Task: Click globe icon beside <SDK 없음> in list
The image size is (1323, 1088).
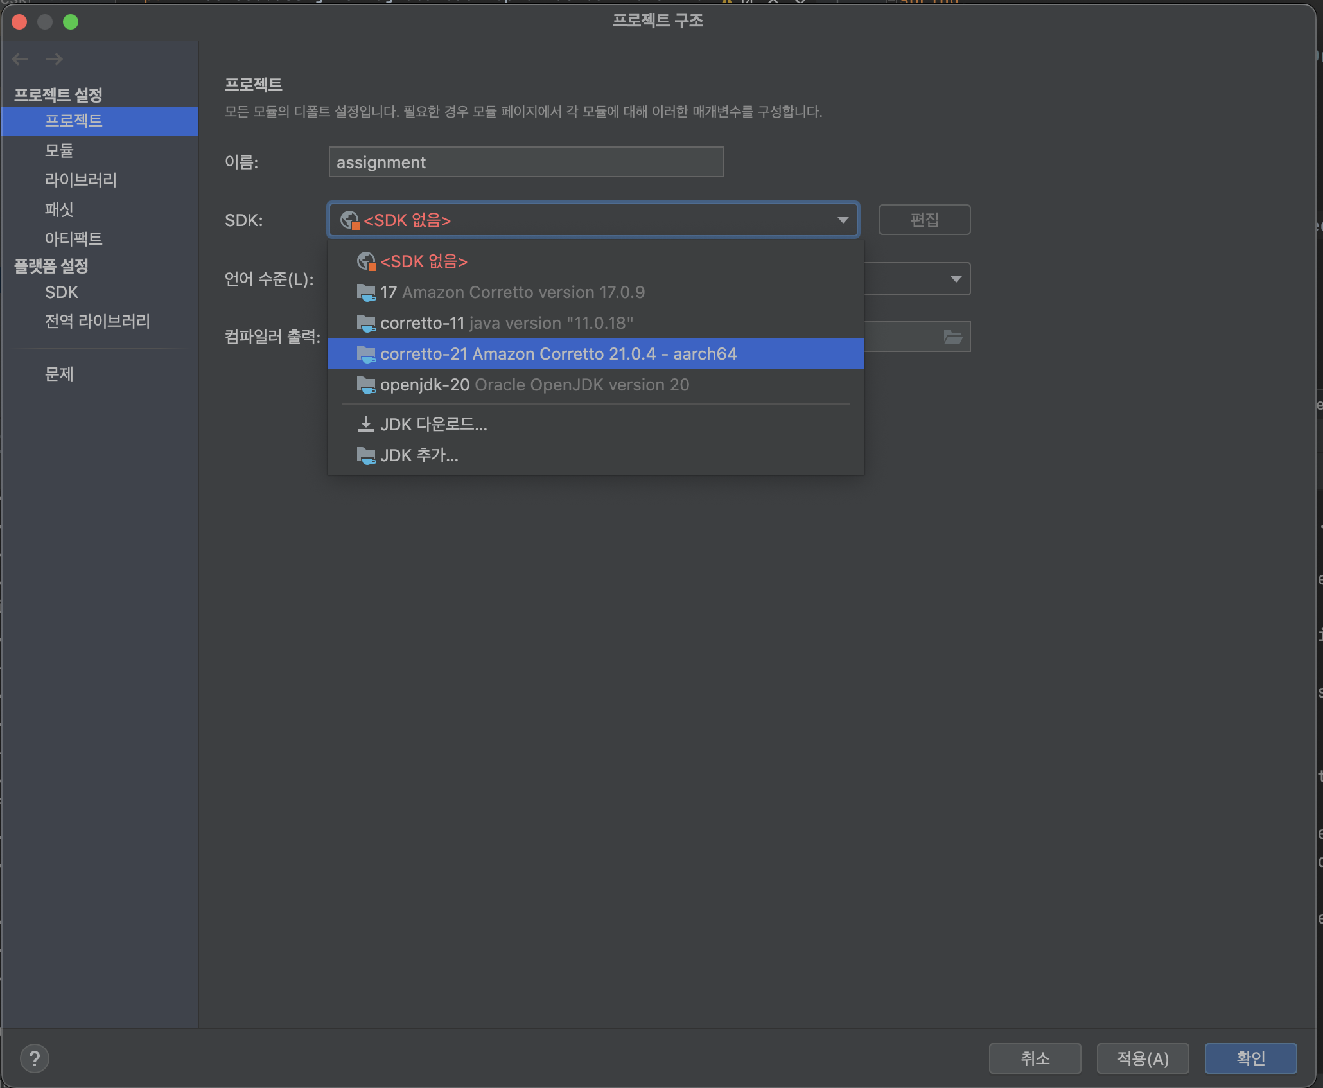Action: click(365, 261)
